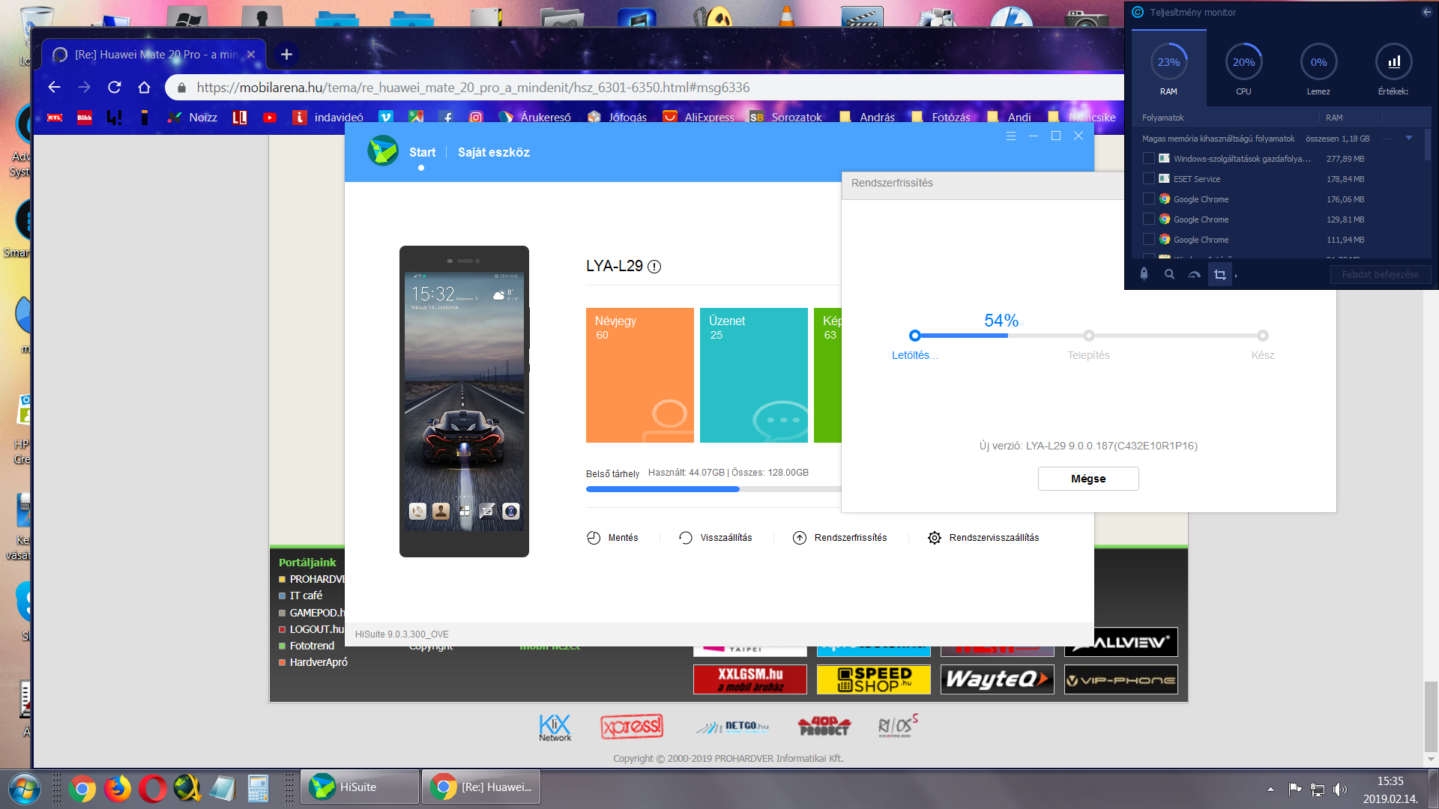Check the ESET Service process checkbox
The image size is (1439, 809).
coord(1149,179)
